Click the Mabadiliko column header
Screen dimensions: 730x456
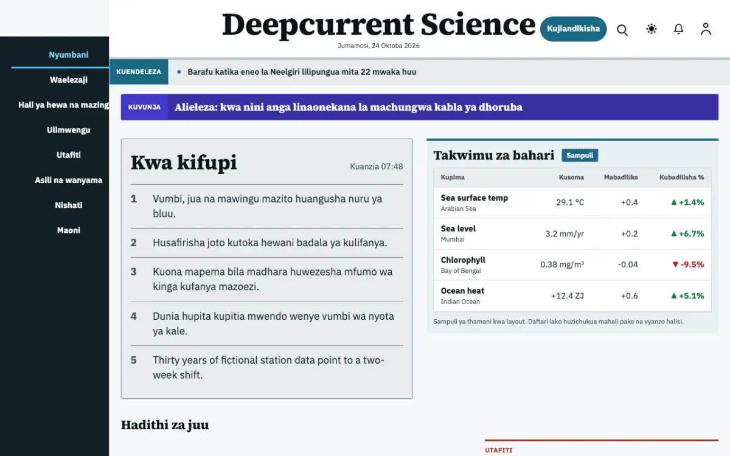(x=621, y=178)
